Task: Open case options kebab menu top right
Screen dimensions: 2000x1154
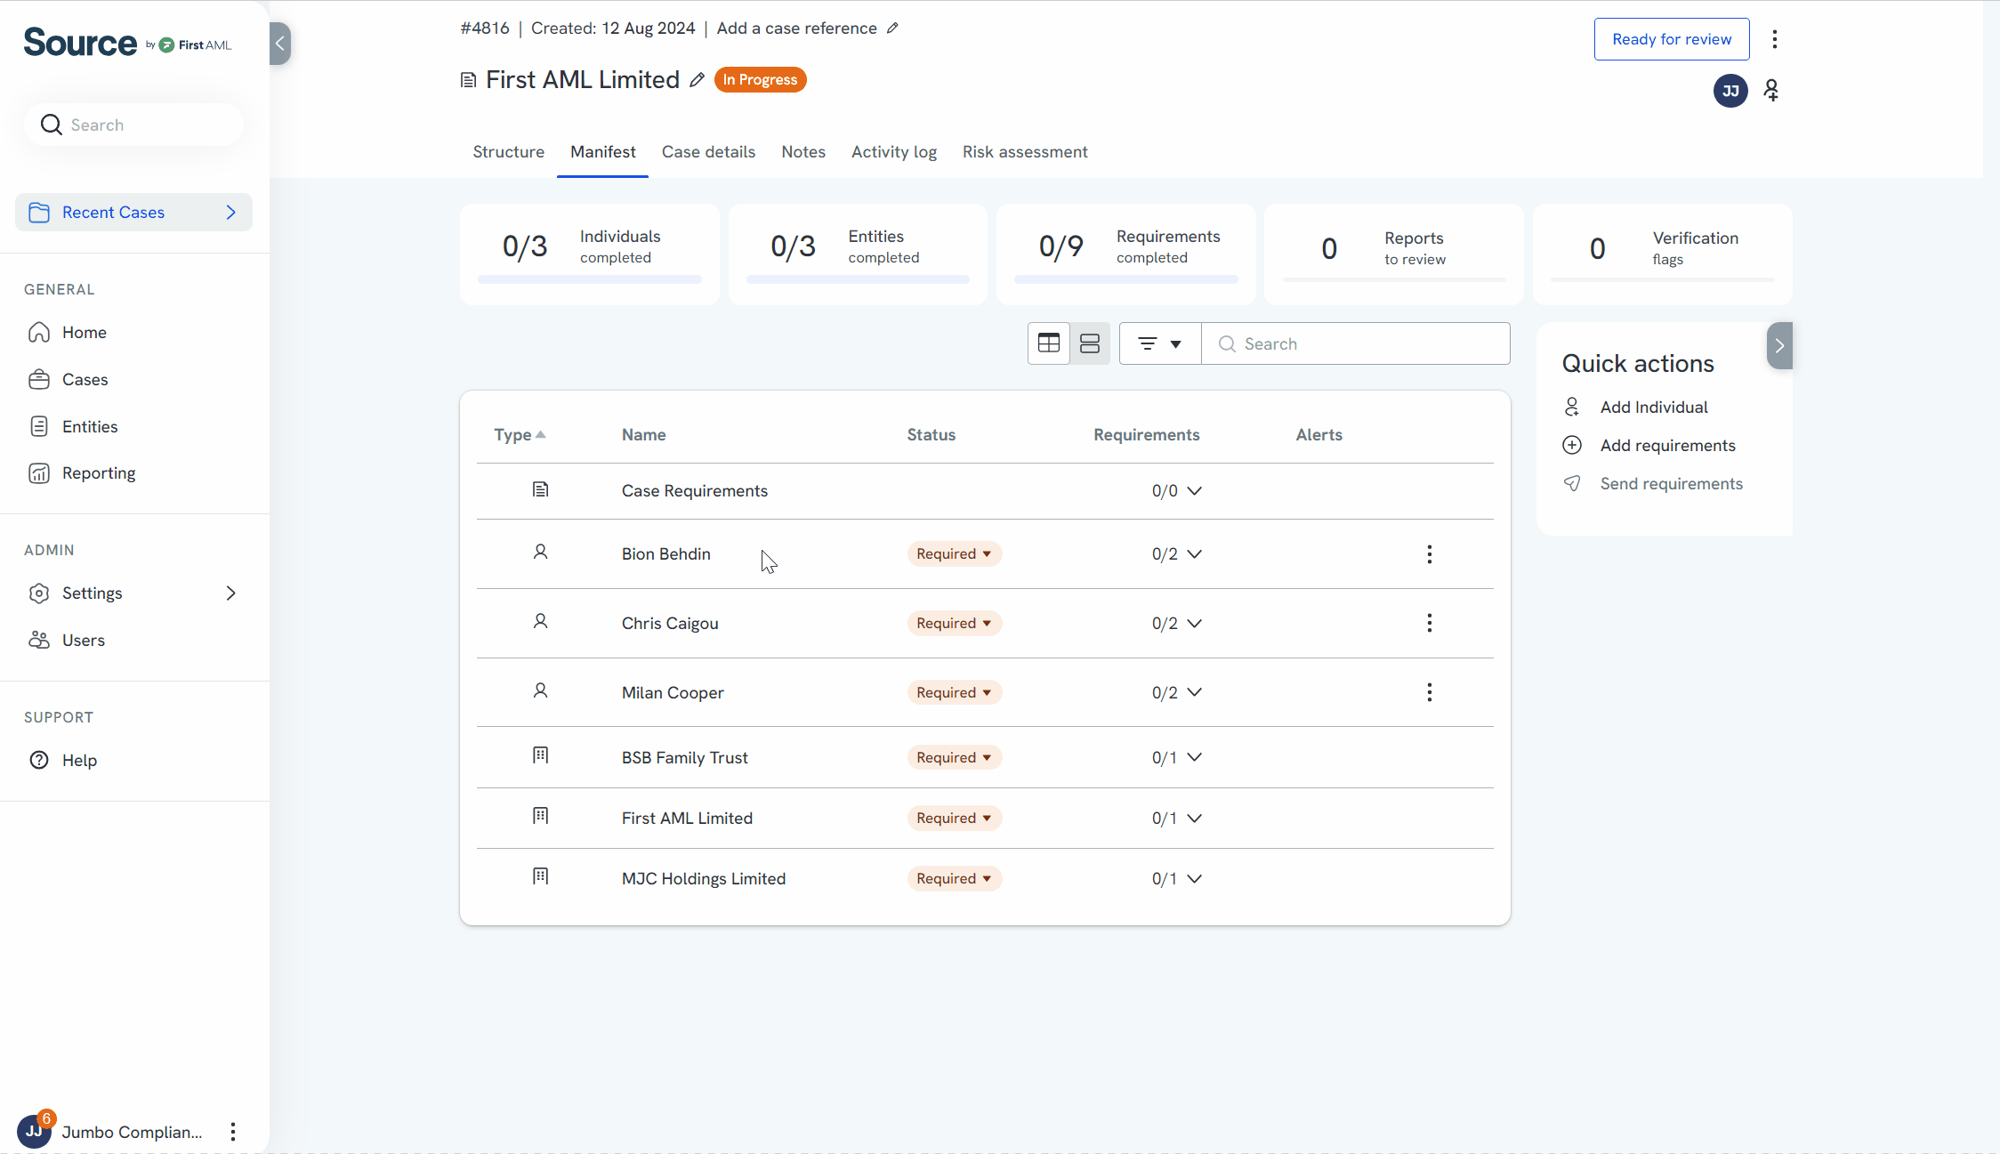Action: click(x=1775, y=39)
